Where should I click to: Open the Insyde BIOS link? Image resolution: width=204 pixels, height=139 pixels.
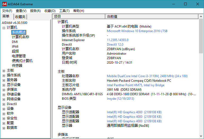120,99
